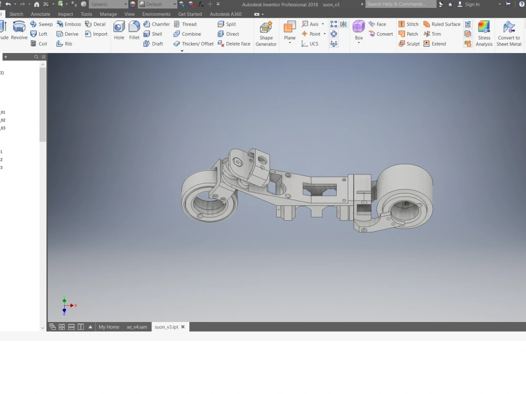This screenshot has height=394, width=526.
Task: Open the Import command
Action: point(96,34)
